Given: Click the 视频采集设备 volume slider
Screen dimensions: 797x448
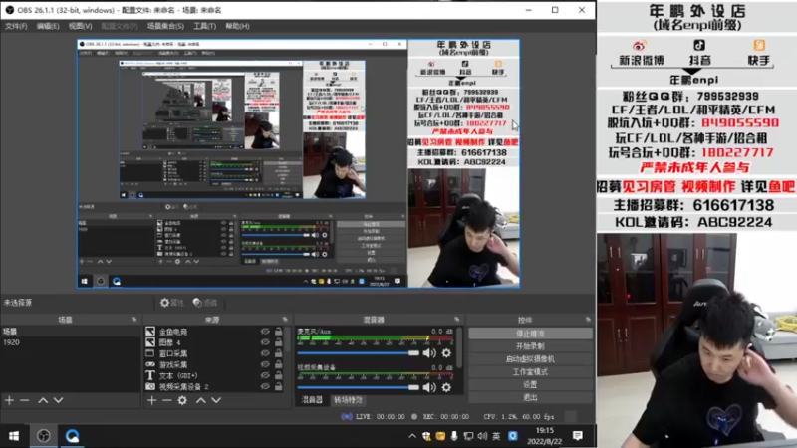Looking at the screenshot, I should coord(359,387).
